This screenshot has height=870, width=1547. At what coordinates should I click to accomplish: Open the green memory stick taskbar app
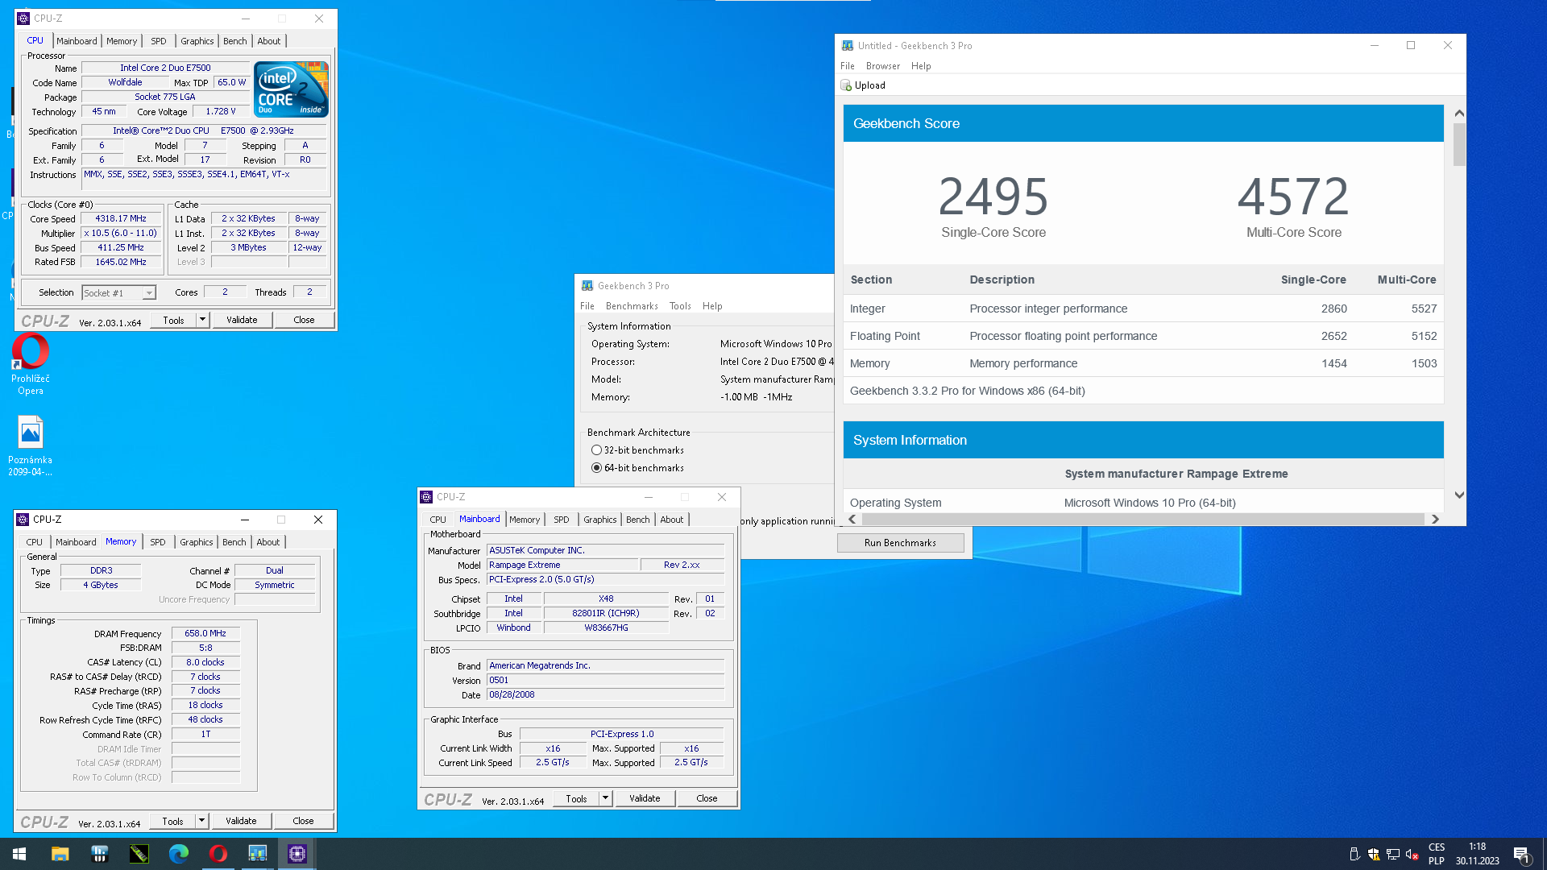[x=139, y=854]
